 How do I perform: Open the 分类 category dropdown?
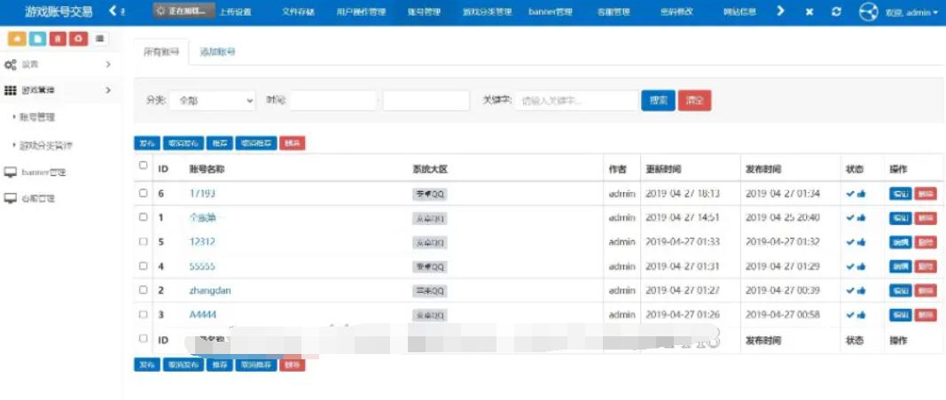coord(212,101)
